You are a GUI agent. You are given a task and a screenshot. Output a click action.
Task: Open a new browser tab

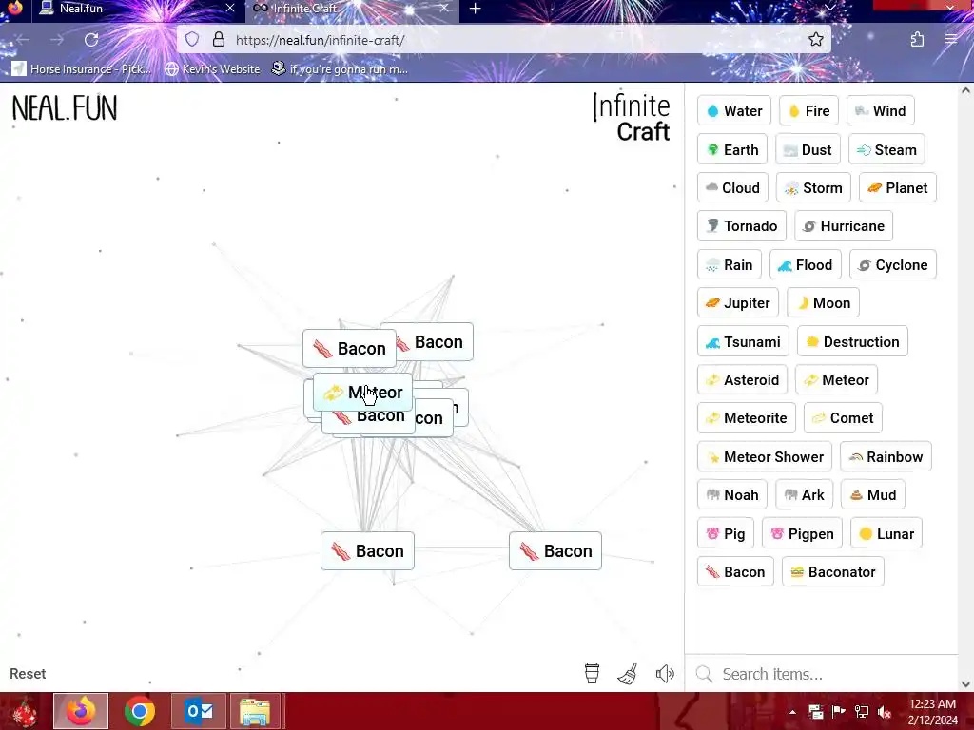point(476,9)
